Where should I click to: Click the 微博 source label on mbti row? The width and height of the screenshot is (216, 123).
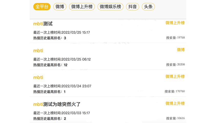181,50
